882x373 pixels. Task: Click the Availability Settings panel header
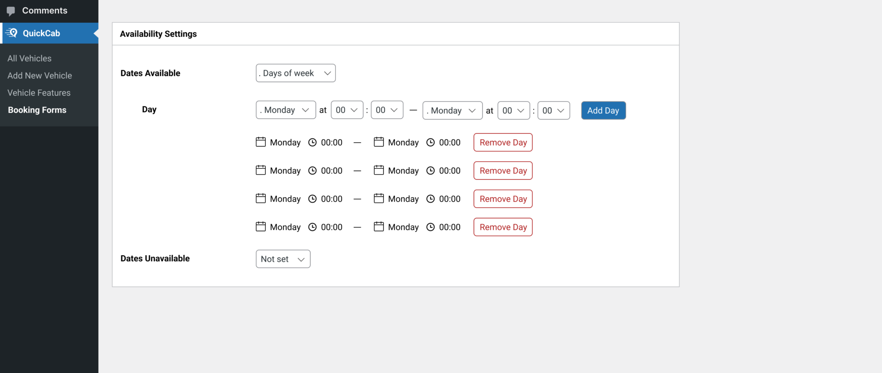[158, 34]
